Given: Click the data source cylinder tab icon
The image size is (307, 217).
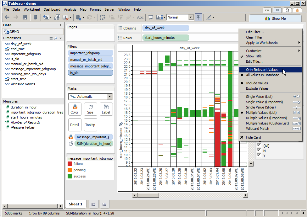Looking at the screenshot, I should click(x=287, y=10).
